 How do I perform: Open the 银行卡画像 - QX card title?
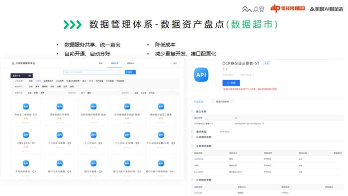tap(93, 172)
